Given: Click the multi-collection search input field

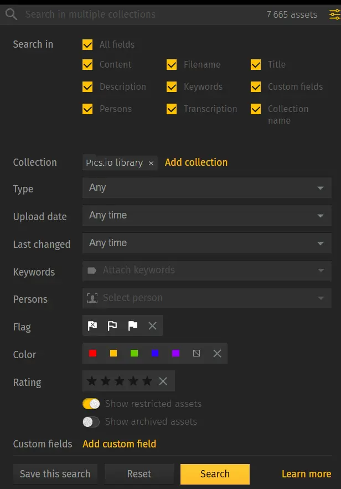Looking at the screenshot, I should pyautogui.click(x=138, y=14).
